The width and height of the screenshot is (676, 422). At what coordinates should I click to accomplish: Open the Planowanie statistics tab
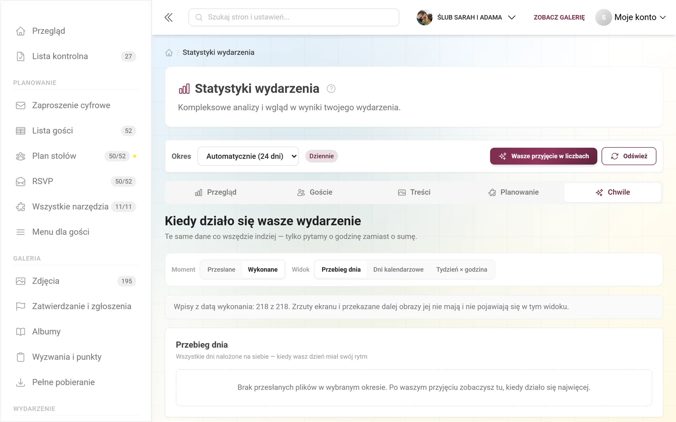click(x=514, y=192)
